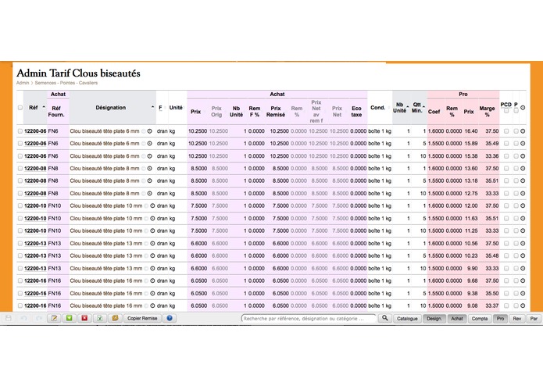Click the Par button in bottom bar

(534, 319)
